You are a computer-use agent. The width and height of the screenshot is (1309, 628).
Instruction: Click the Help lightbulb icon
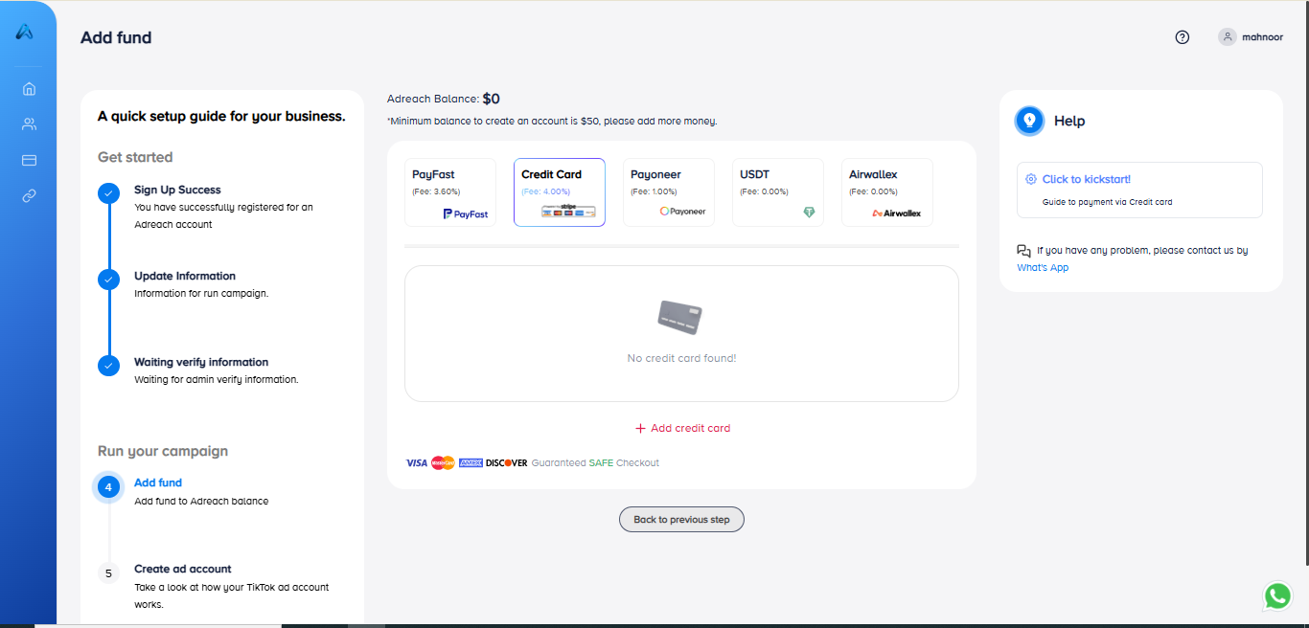coord(1029,121)
